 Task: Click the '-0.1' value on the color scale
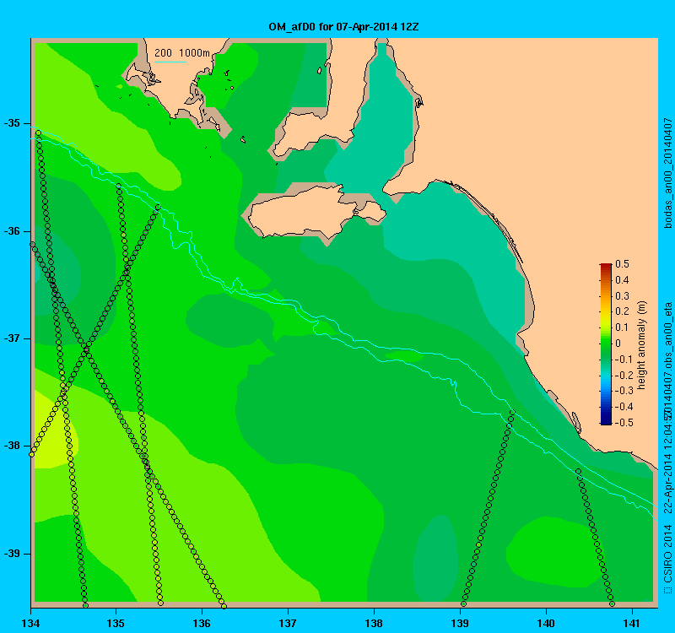[x=623, y=360]
